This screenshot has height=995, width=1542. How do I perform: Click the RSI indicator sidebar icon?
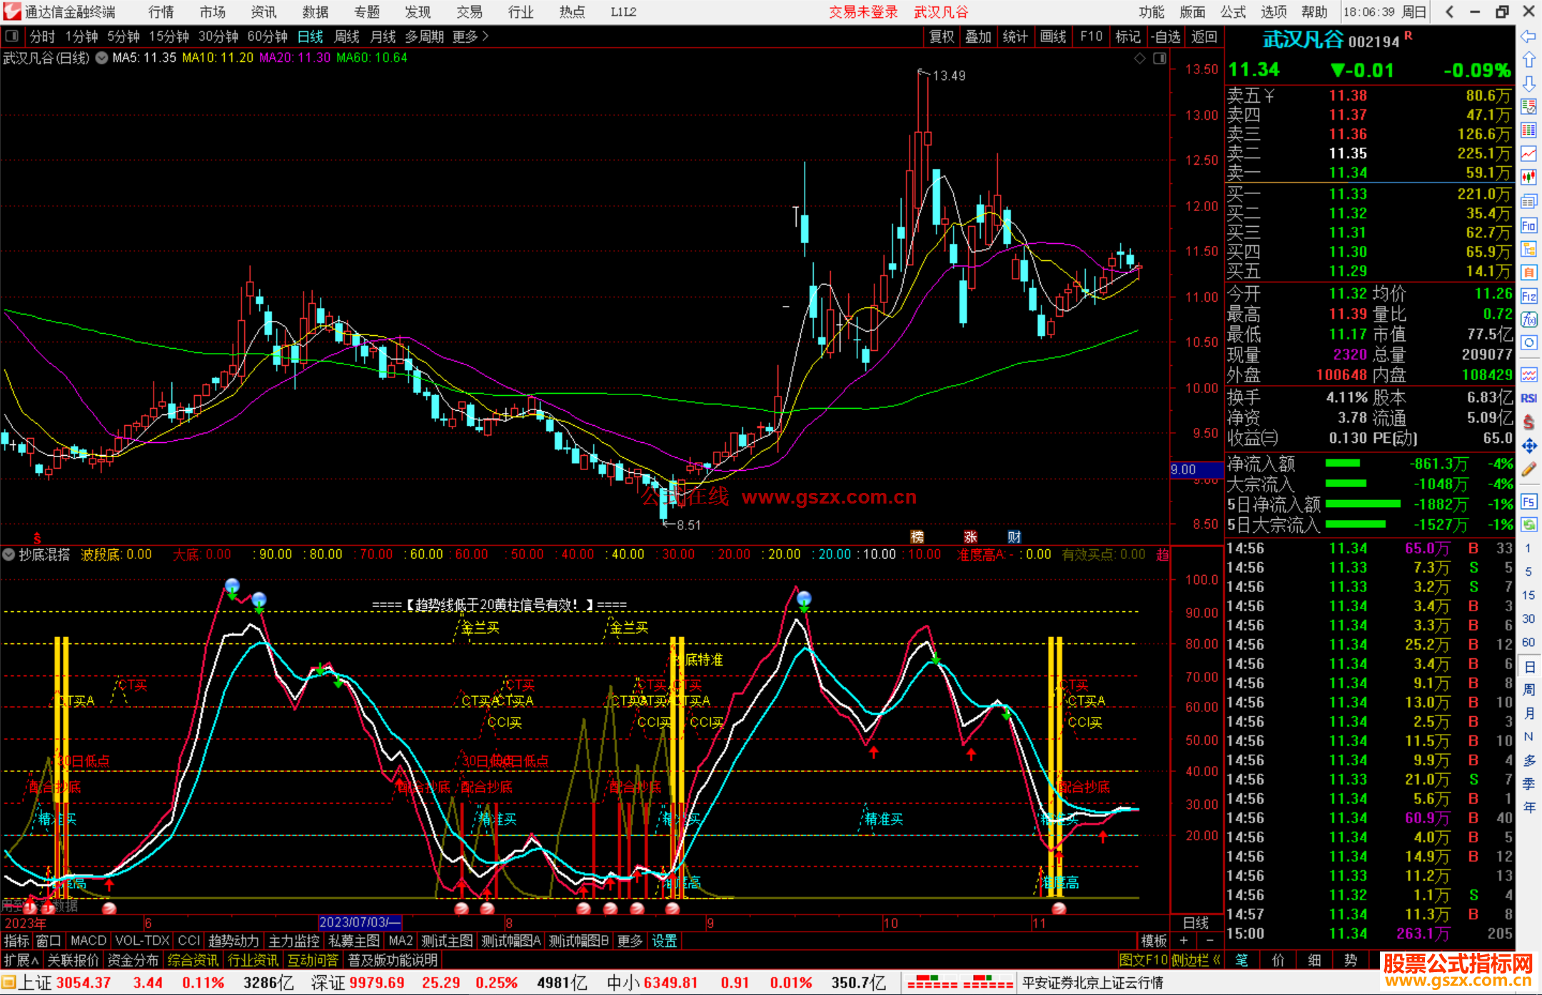click(x=1528, y=398)
